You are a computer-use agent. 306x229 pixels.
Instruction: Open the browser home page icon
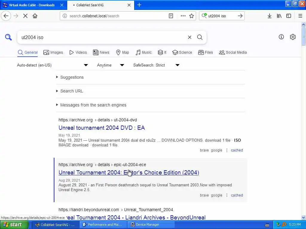pyautogui.click(x=35, y=16)
